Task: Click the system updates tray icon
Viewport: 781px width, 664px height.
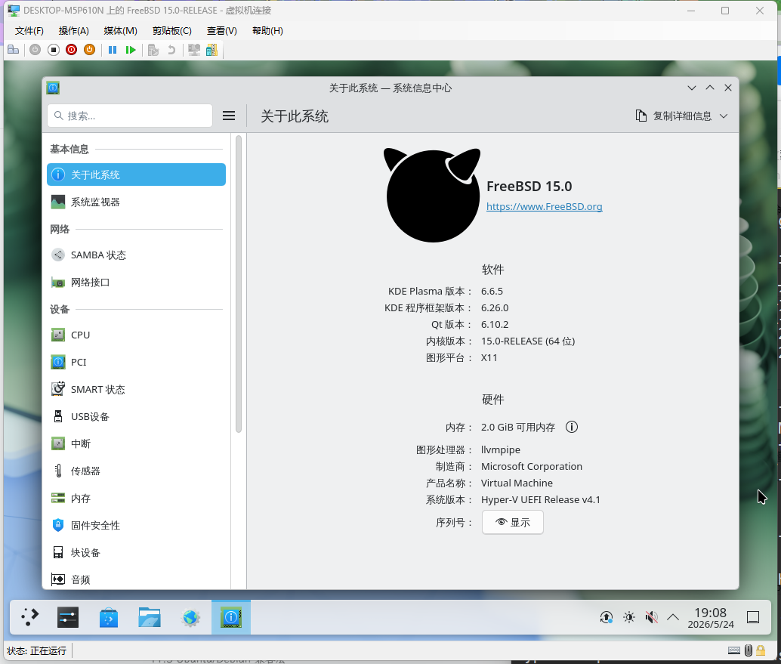Action: (x=607, y=618)
